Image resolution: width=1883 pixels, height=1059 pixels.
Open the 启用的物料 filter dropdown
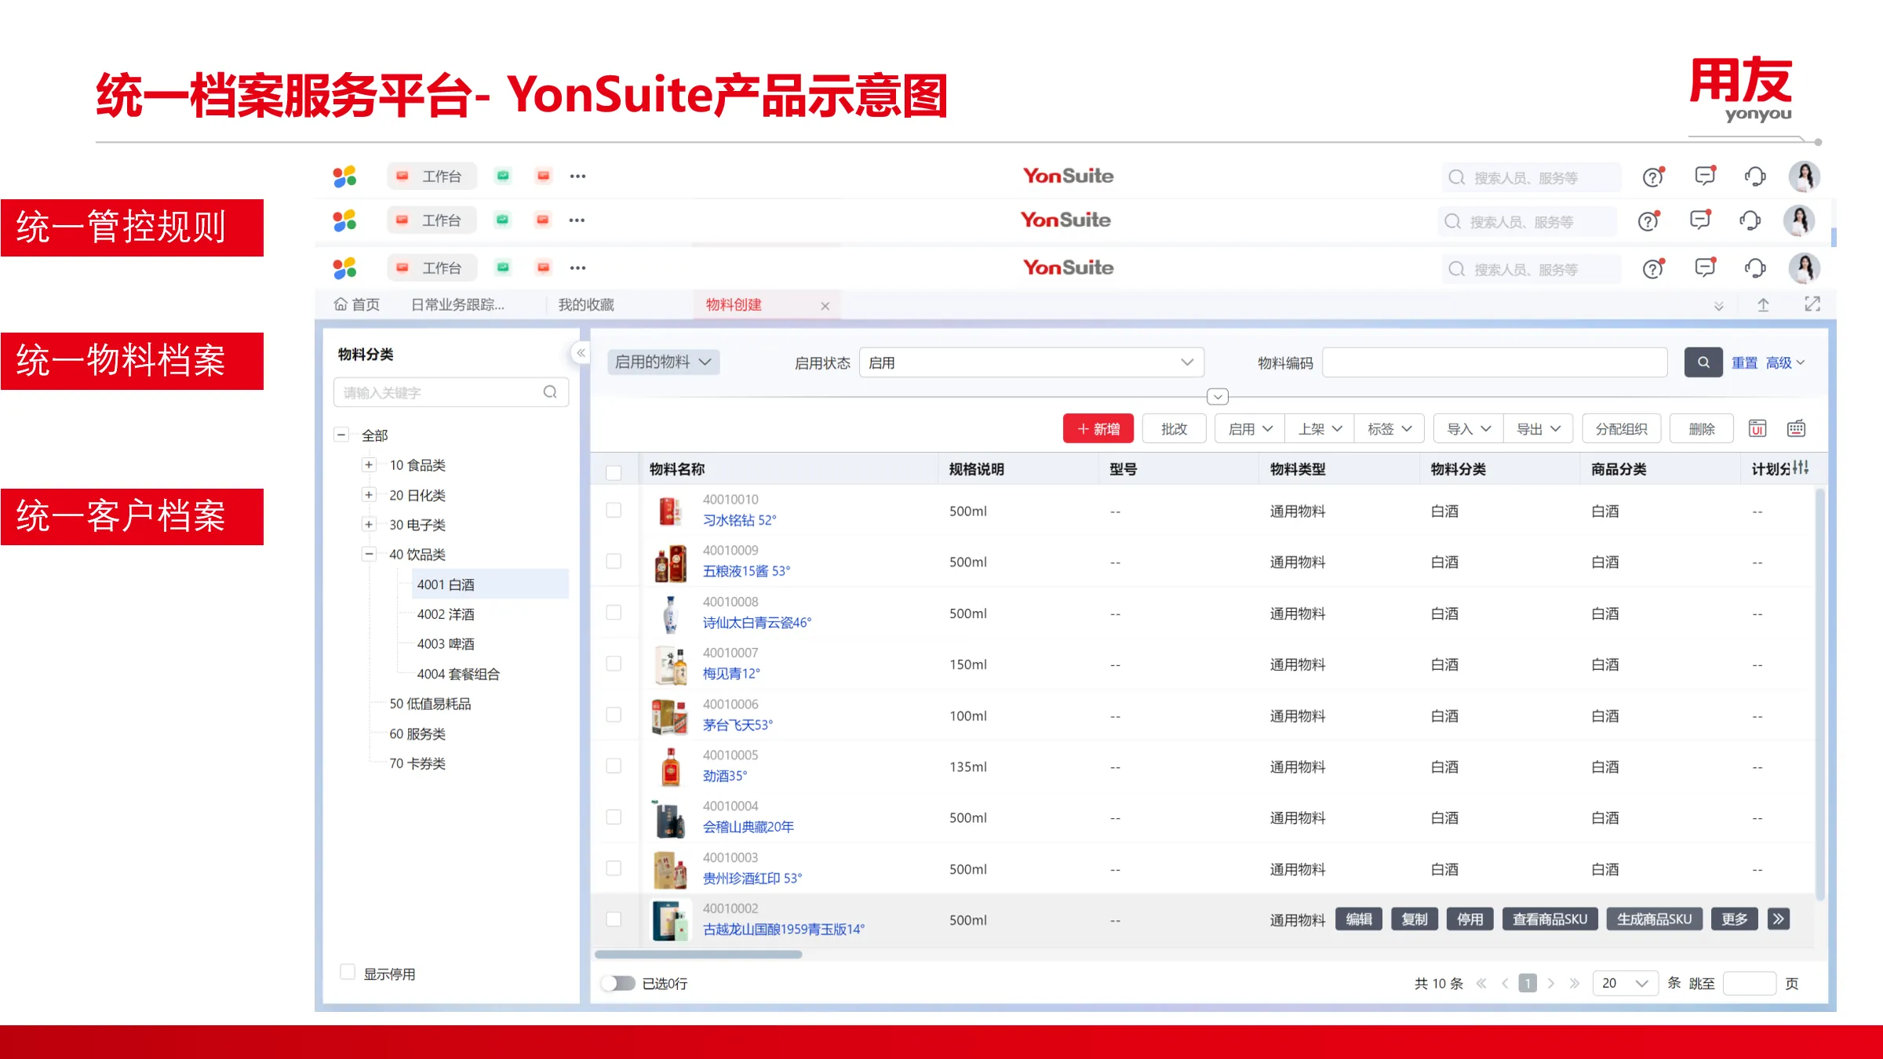pos(663,362)
